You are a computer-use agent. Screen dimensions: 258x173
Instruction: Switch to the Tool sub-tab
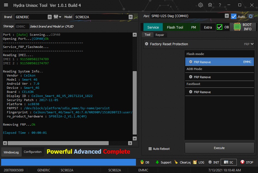[x=147, y=35]
